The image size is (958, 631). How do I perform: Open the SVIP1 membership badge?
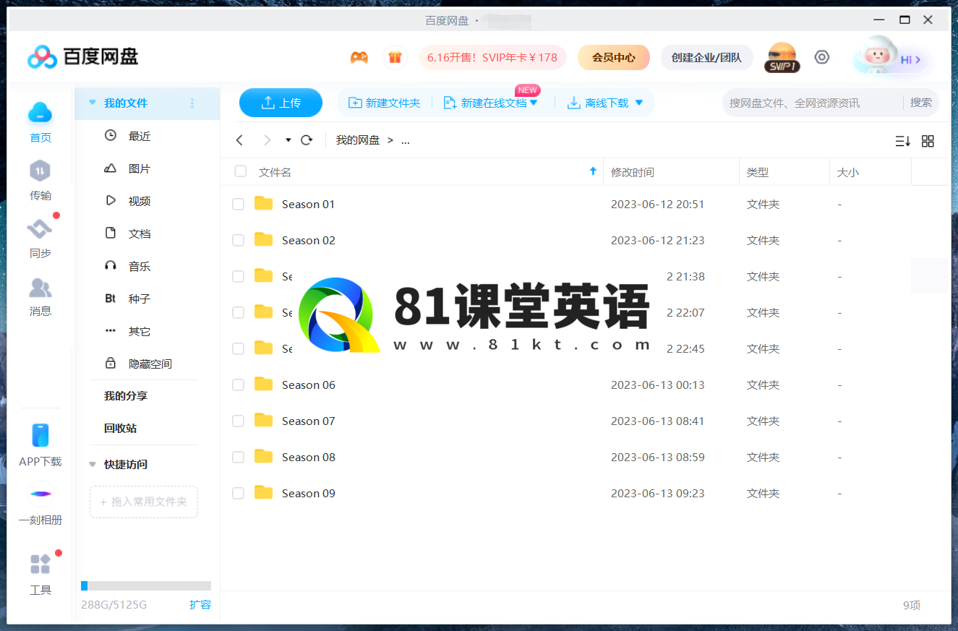(x=782, y=57)
